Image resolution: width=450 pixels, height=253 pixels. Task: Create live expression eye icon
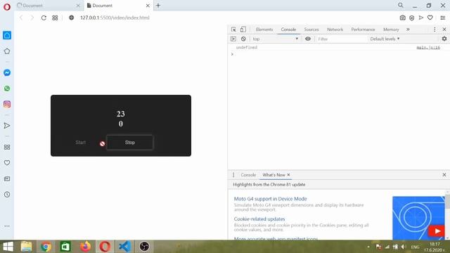point(308,39)
